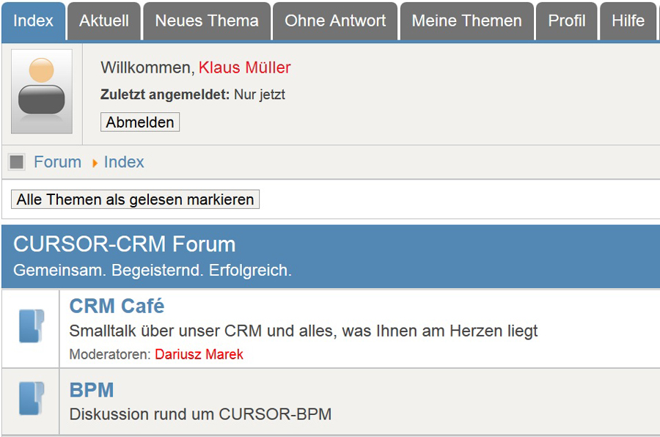Open the Aktuell tab
The width and height of the screenshot is (660, 437).
(104, 21)
